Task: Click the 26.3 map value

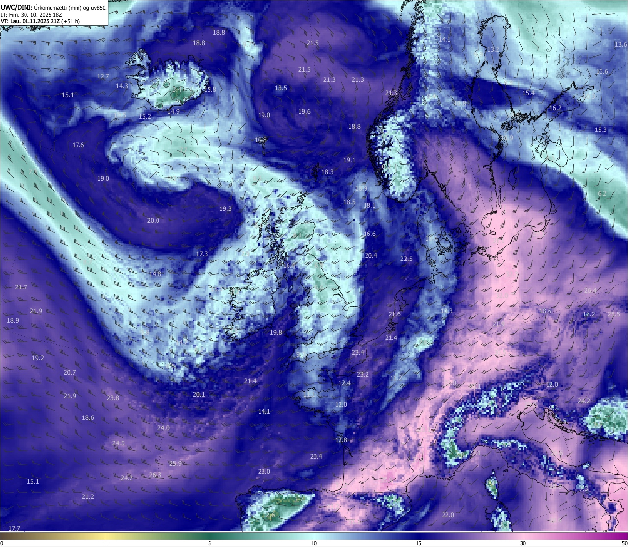Action: coord(155,475)
